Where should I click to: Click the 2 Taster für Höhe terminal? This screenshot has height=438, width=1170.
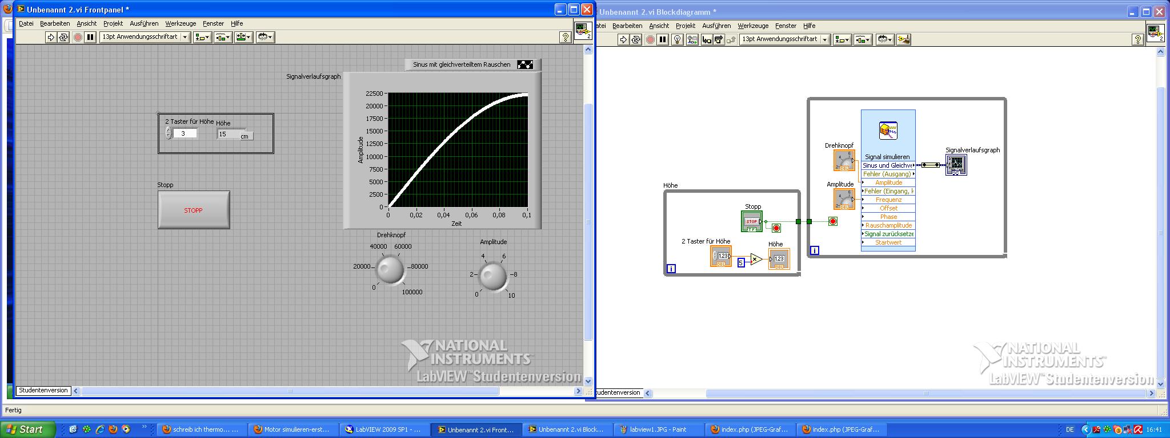721,256
